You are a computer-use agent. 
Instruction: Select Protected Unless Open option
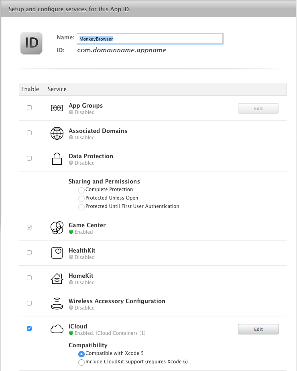(81, 199)
